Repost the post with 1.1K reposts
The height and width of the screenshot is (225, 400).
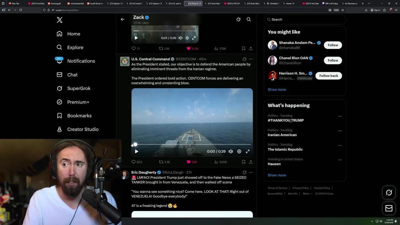(164, 48)
